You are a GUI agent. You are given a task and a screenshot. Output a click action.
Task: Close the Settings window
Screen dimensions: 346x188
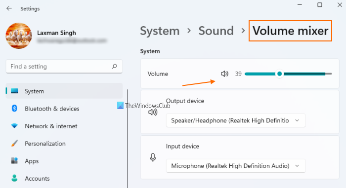click(340, 4)
